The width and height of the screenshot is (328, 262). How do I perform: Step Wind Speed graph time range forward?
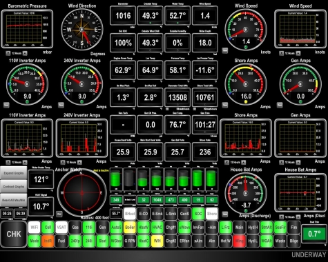(298, 53)
